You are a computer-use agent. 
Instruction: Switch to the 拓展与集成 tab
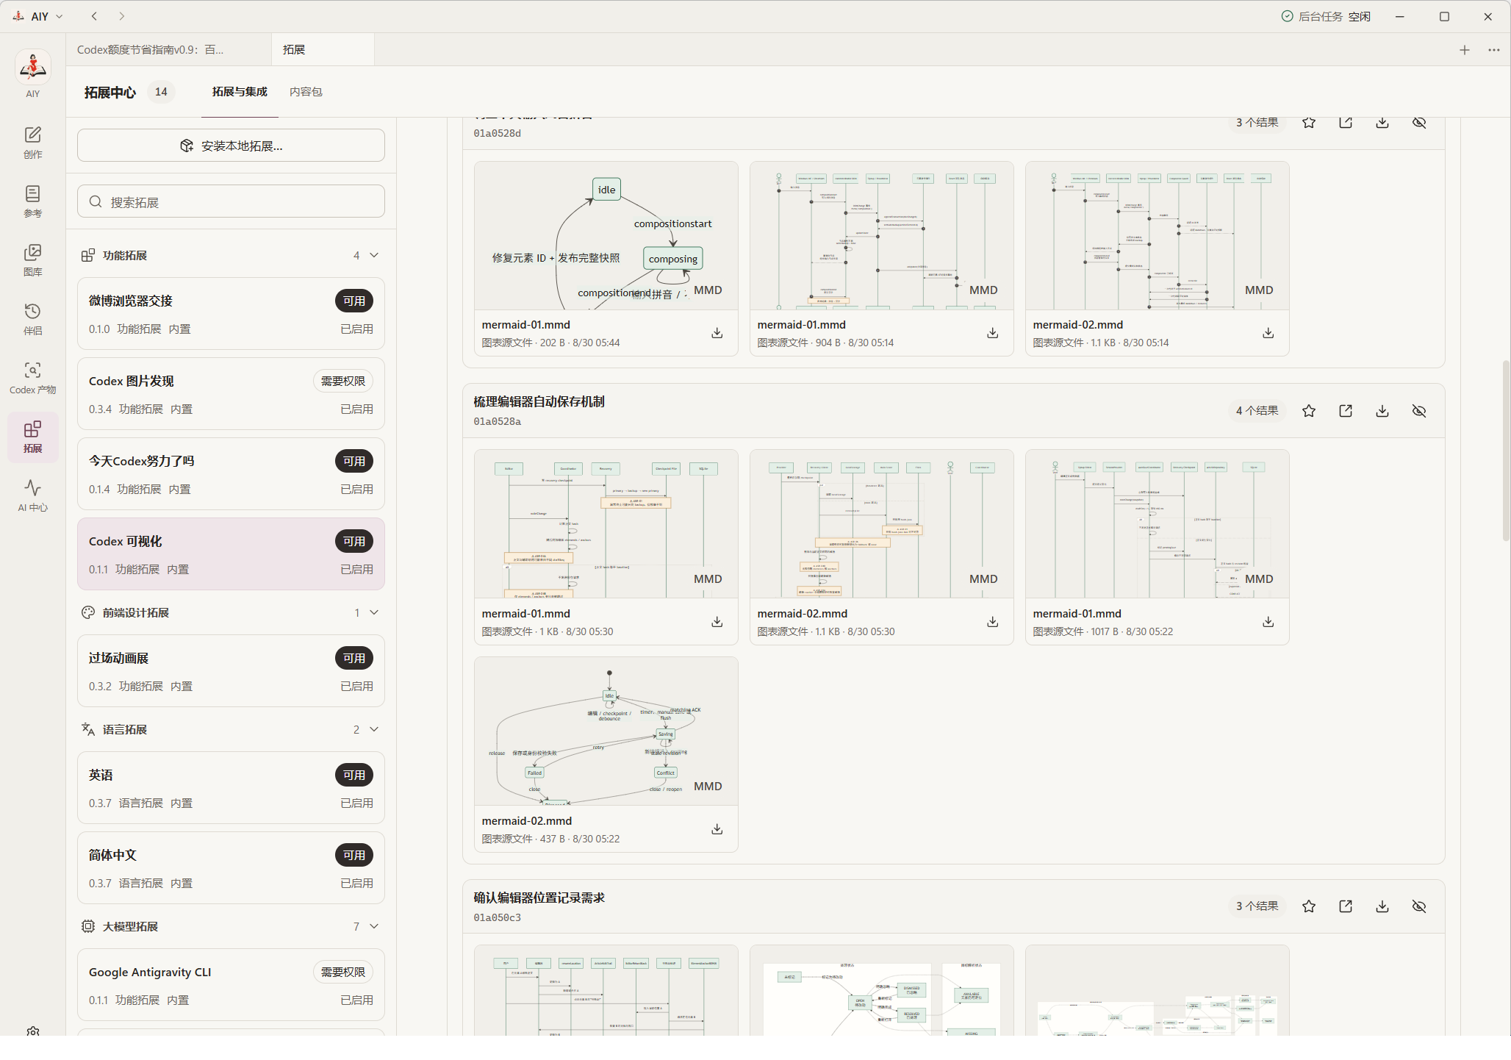240,92
